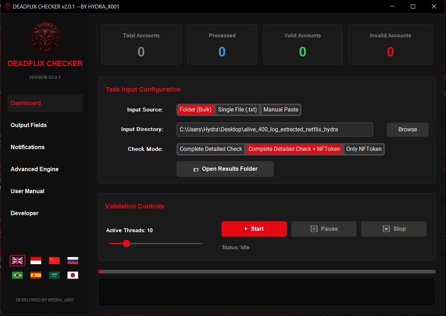The image size is (446, 316).
Task: Click the Task Input Configuration heading
Action: tap(143, 89)
